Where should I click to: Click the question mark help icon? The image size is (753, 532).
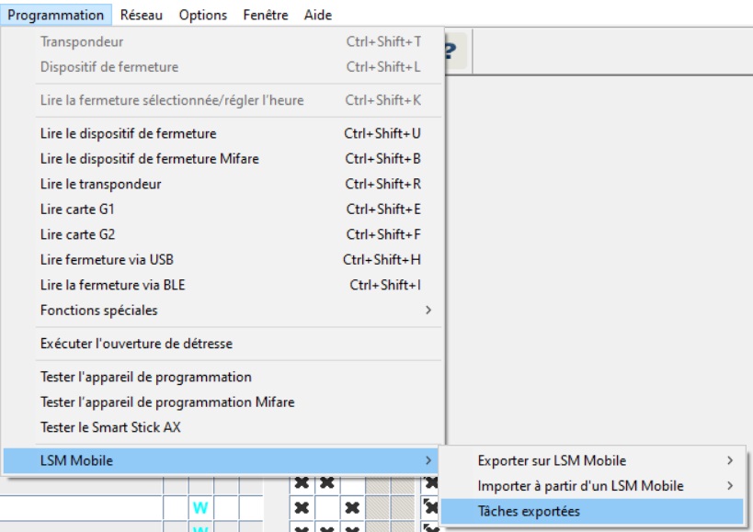(451, 53)
